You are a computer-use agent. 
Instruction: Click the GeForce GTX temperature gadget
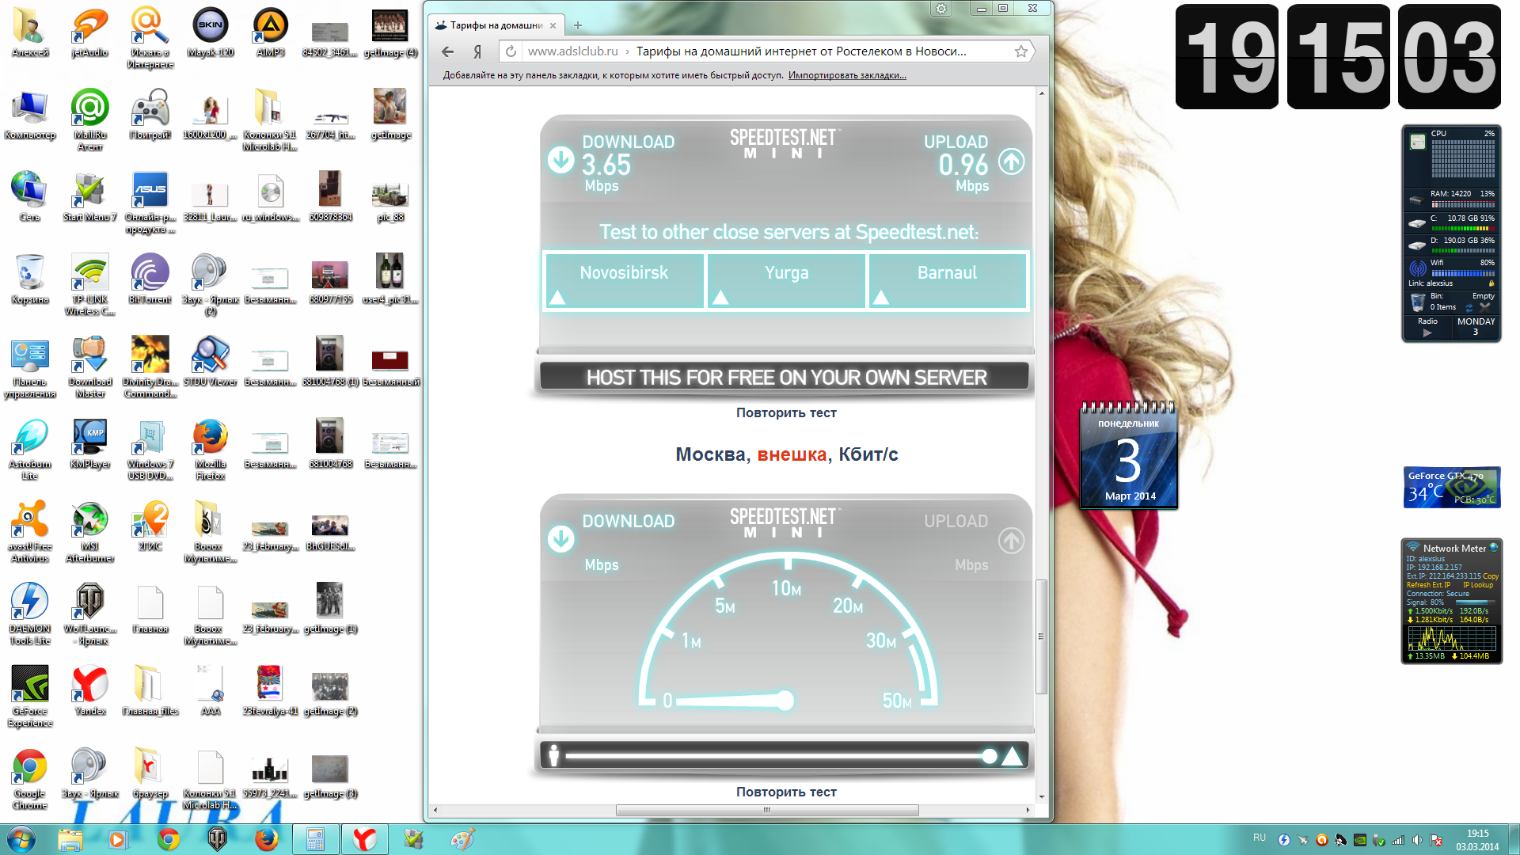(x=1452, y=487)
